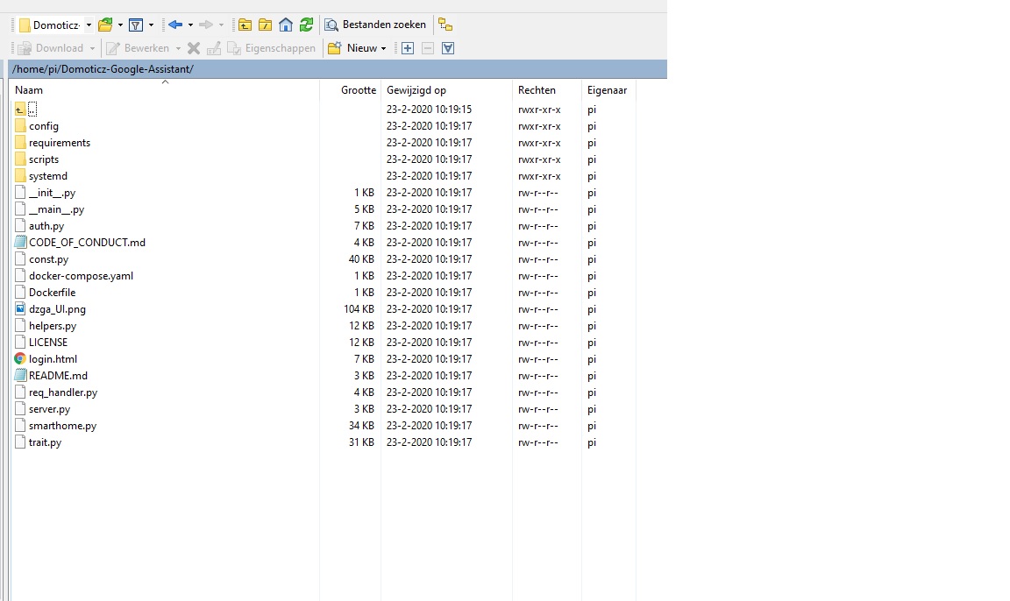The image size is (1010, 601).
Task: Expand the Download options dropdown arrow
Action: 92,48
